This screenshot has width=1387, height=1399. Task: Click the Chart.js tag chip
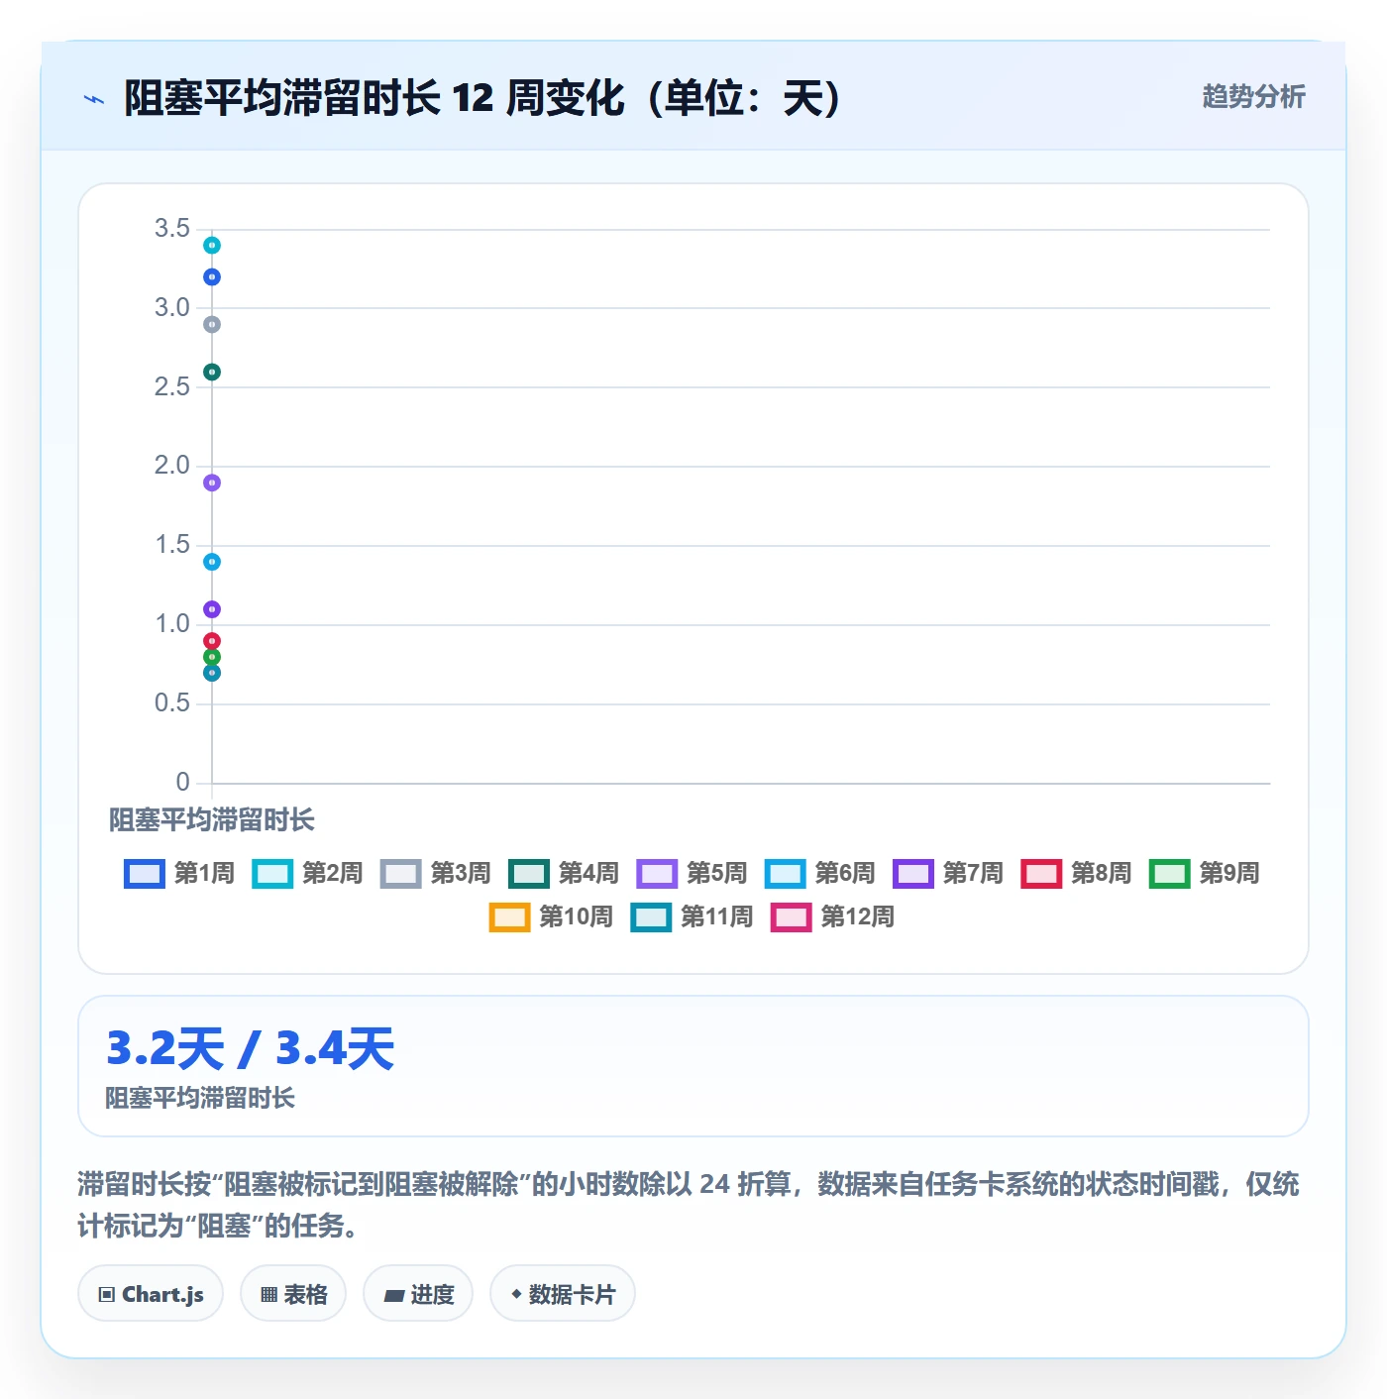(151, 1294)
